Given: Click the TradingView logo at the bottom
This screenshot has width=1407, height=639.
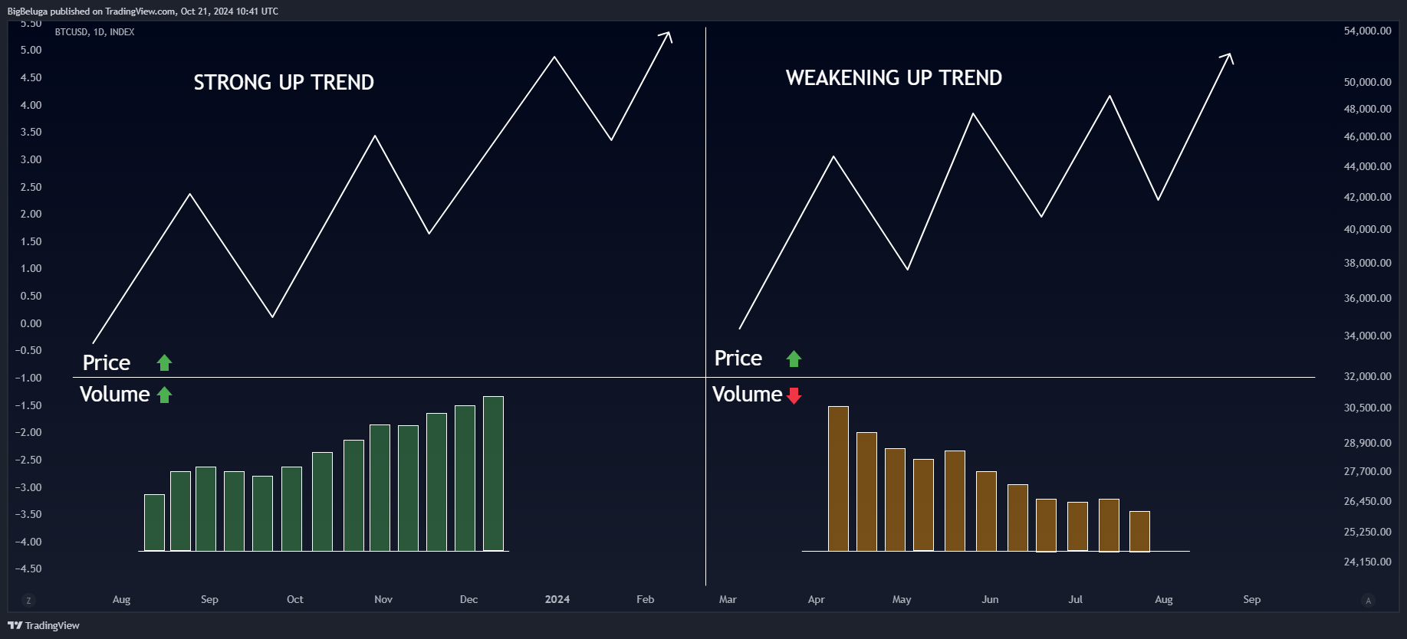Looking at the screenshot, I should tap(44, 625).
